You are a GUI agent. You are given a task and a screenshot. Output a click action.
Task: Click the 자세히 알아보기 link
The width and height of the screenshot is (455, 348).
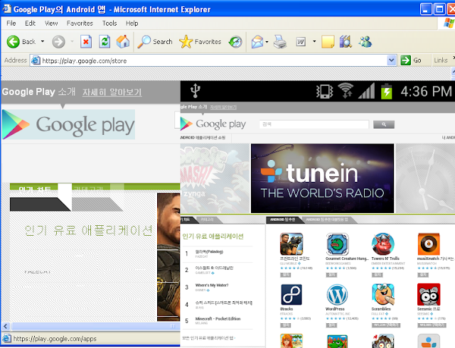tap(112, 92)
